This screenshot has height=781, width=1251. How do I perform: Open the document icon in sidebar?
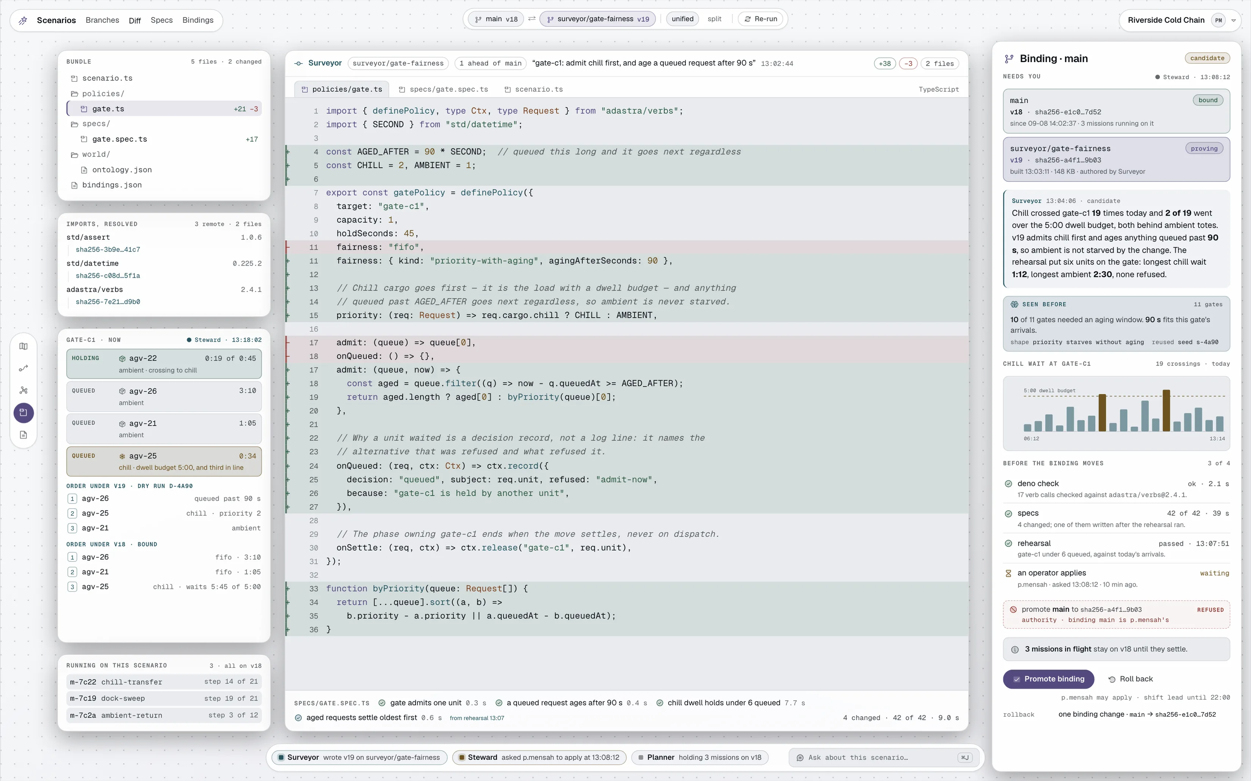tap(23, 435)
